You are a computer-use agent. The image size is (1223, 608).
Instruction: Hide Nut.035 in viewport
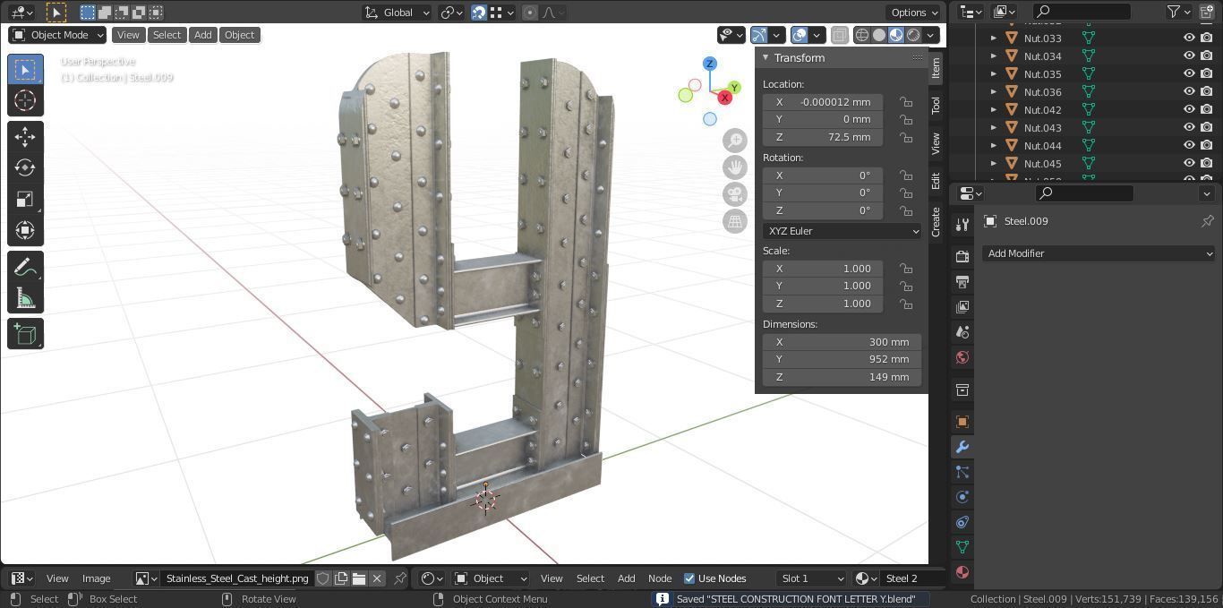pyautogui.click(x=1189, y=73)
